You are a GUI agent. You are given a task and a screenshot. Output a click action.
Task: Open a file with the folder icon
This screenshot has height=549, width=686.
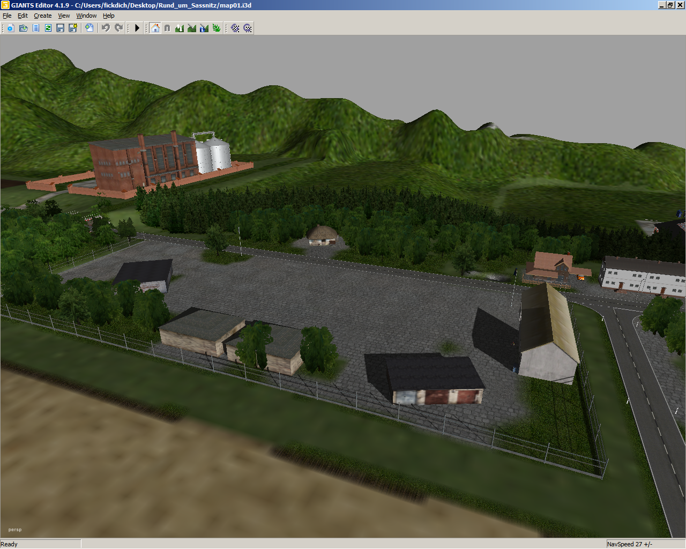[23, 28]
